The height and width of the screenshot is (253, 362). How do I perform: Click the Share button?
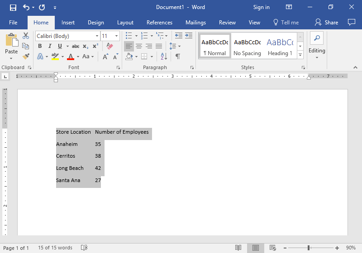pyautogui.click(x=327, y=23)
